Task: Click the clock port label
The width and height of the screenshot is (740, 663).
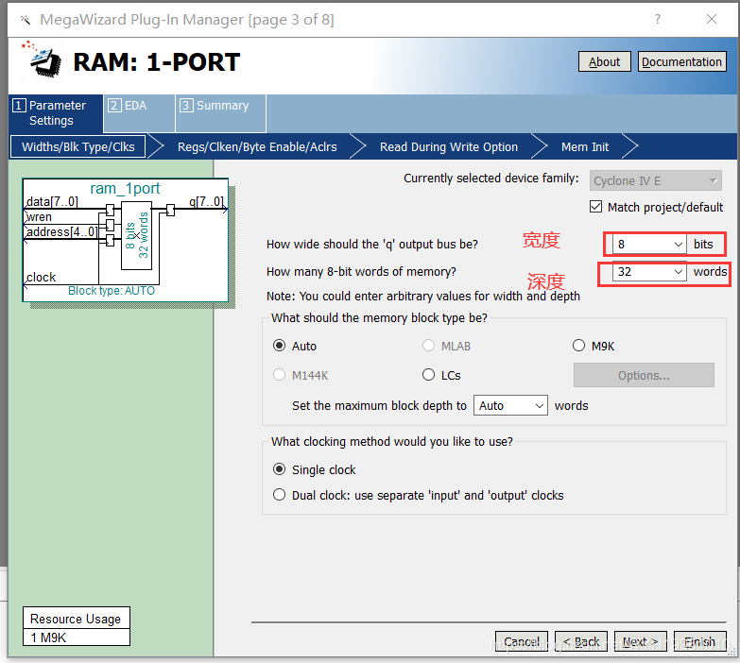Action: click(41, 278)
